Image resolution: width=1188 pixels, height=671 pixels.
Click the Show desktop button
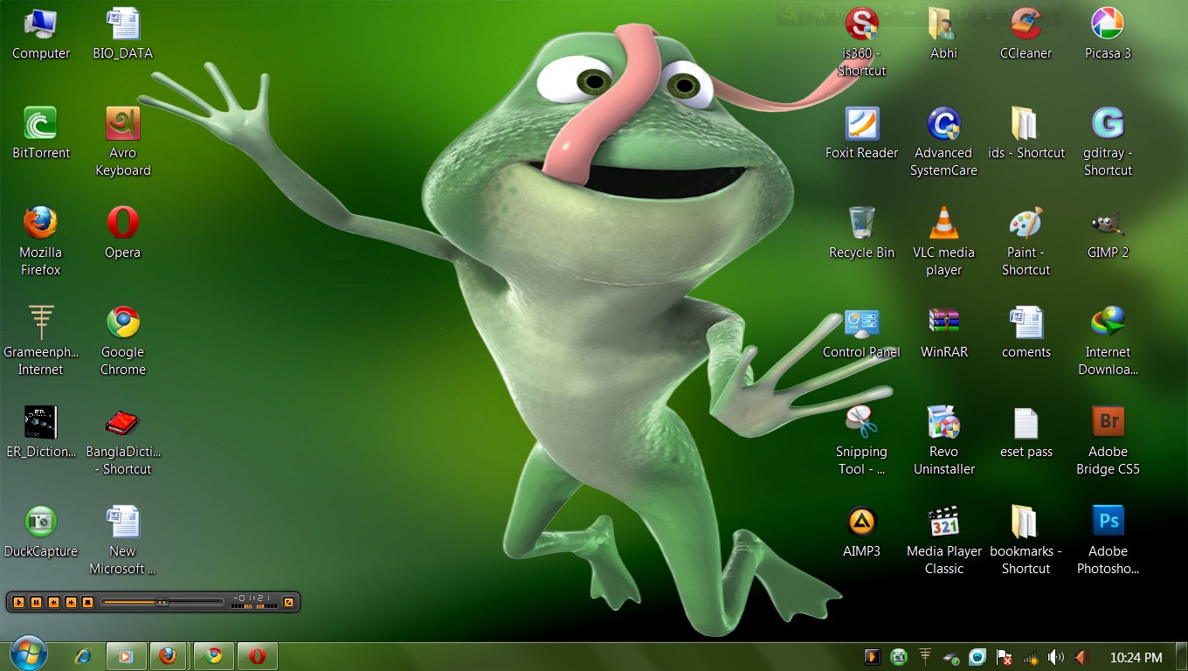click(x=1181, y=656)
